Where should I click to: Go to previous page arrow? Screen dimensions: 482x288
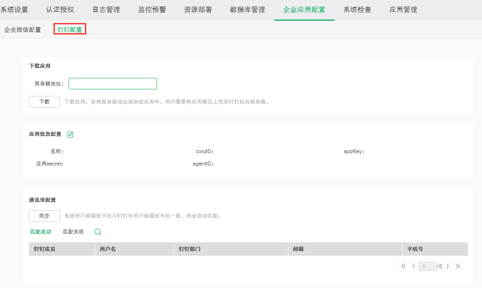tap(413, 266)
